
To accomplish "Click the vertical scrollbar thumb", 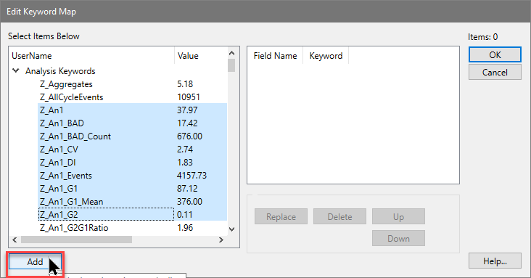I will coord(231,65).
